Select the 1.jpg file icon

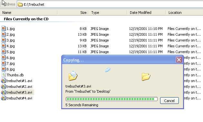[x=4, y=28]
